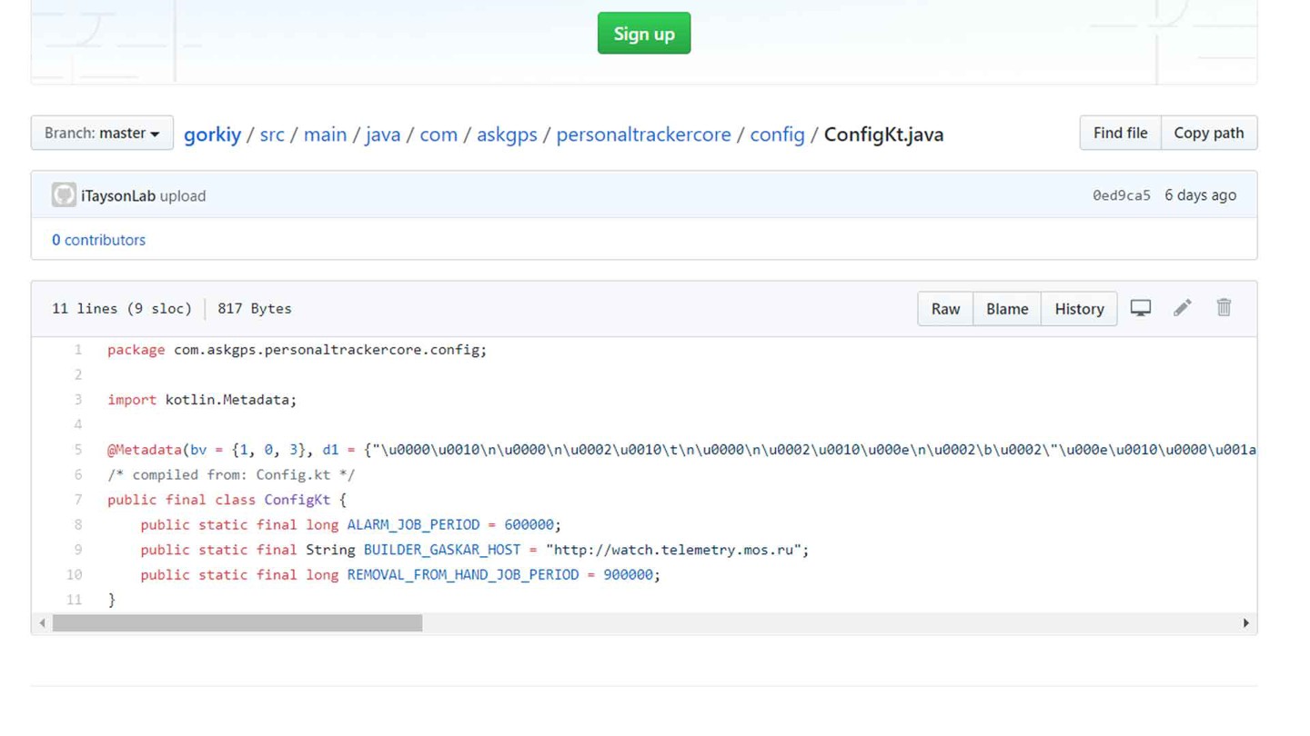Click the BUILDER_GASKAR_HOST constant name
This screenshot has width=1310, height=736.
click(442, 550)
